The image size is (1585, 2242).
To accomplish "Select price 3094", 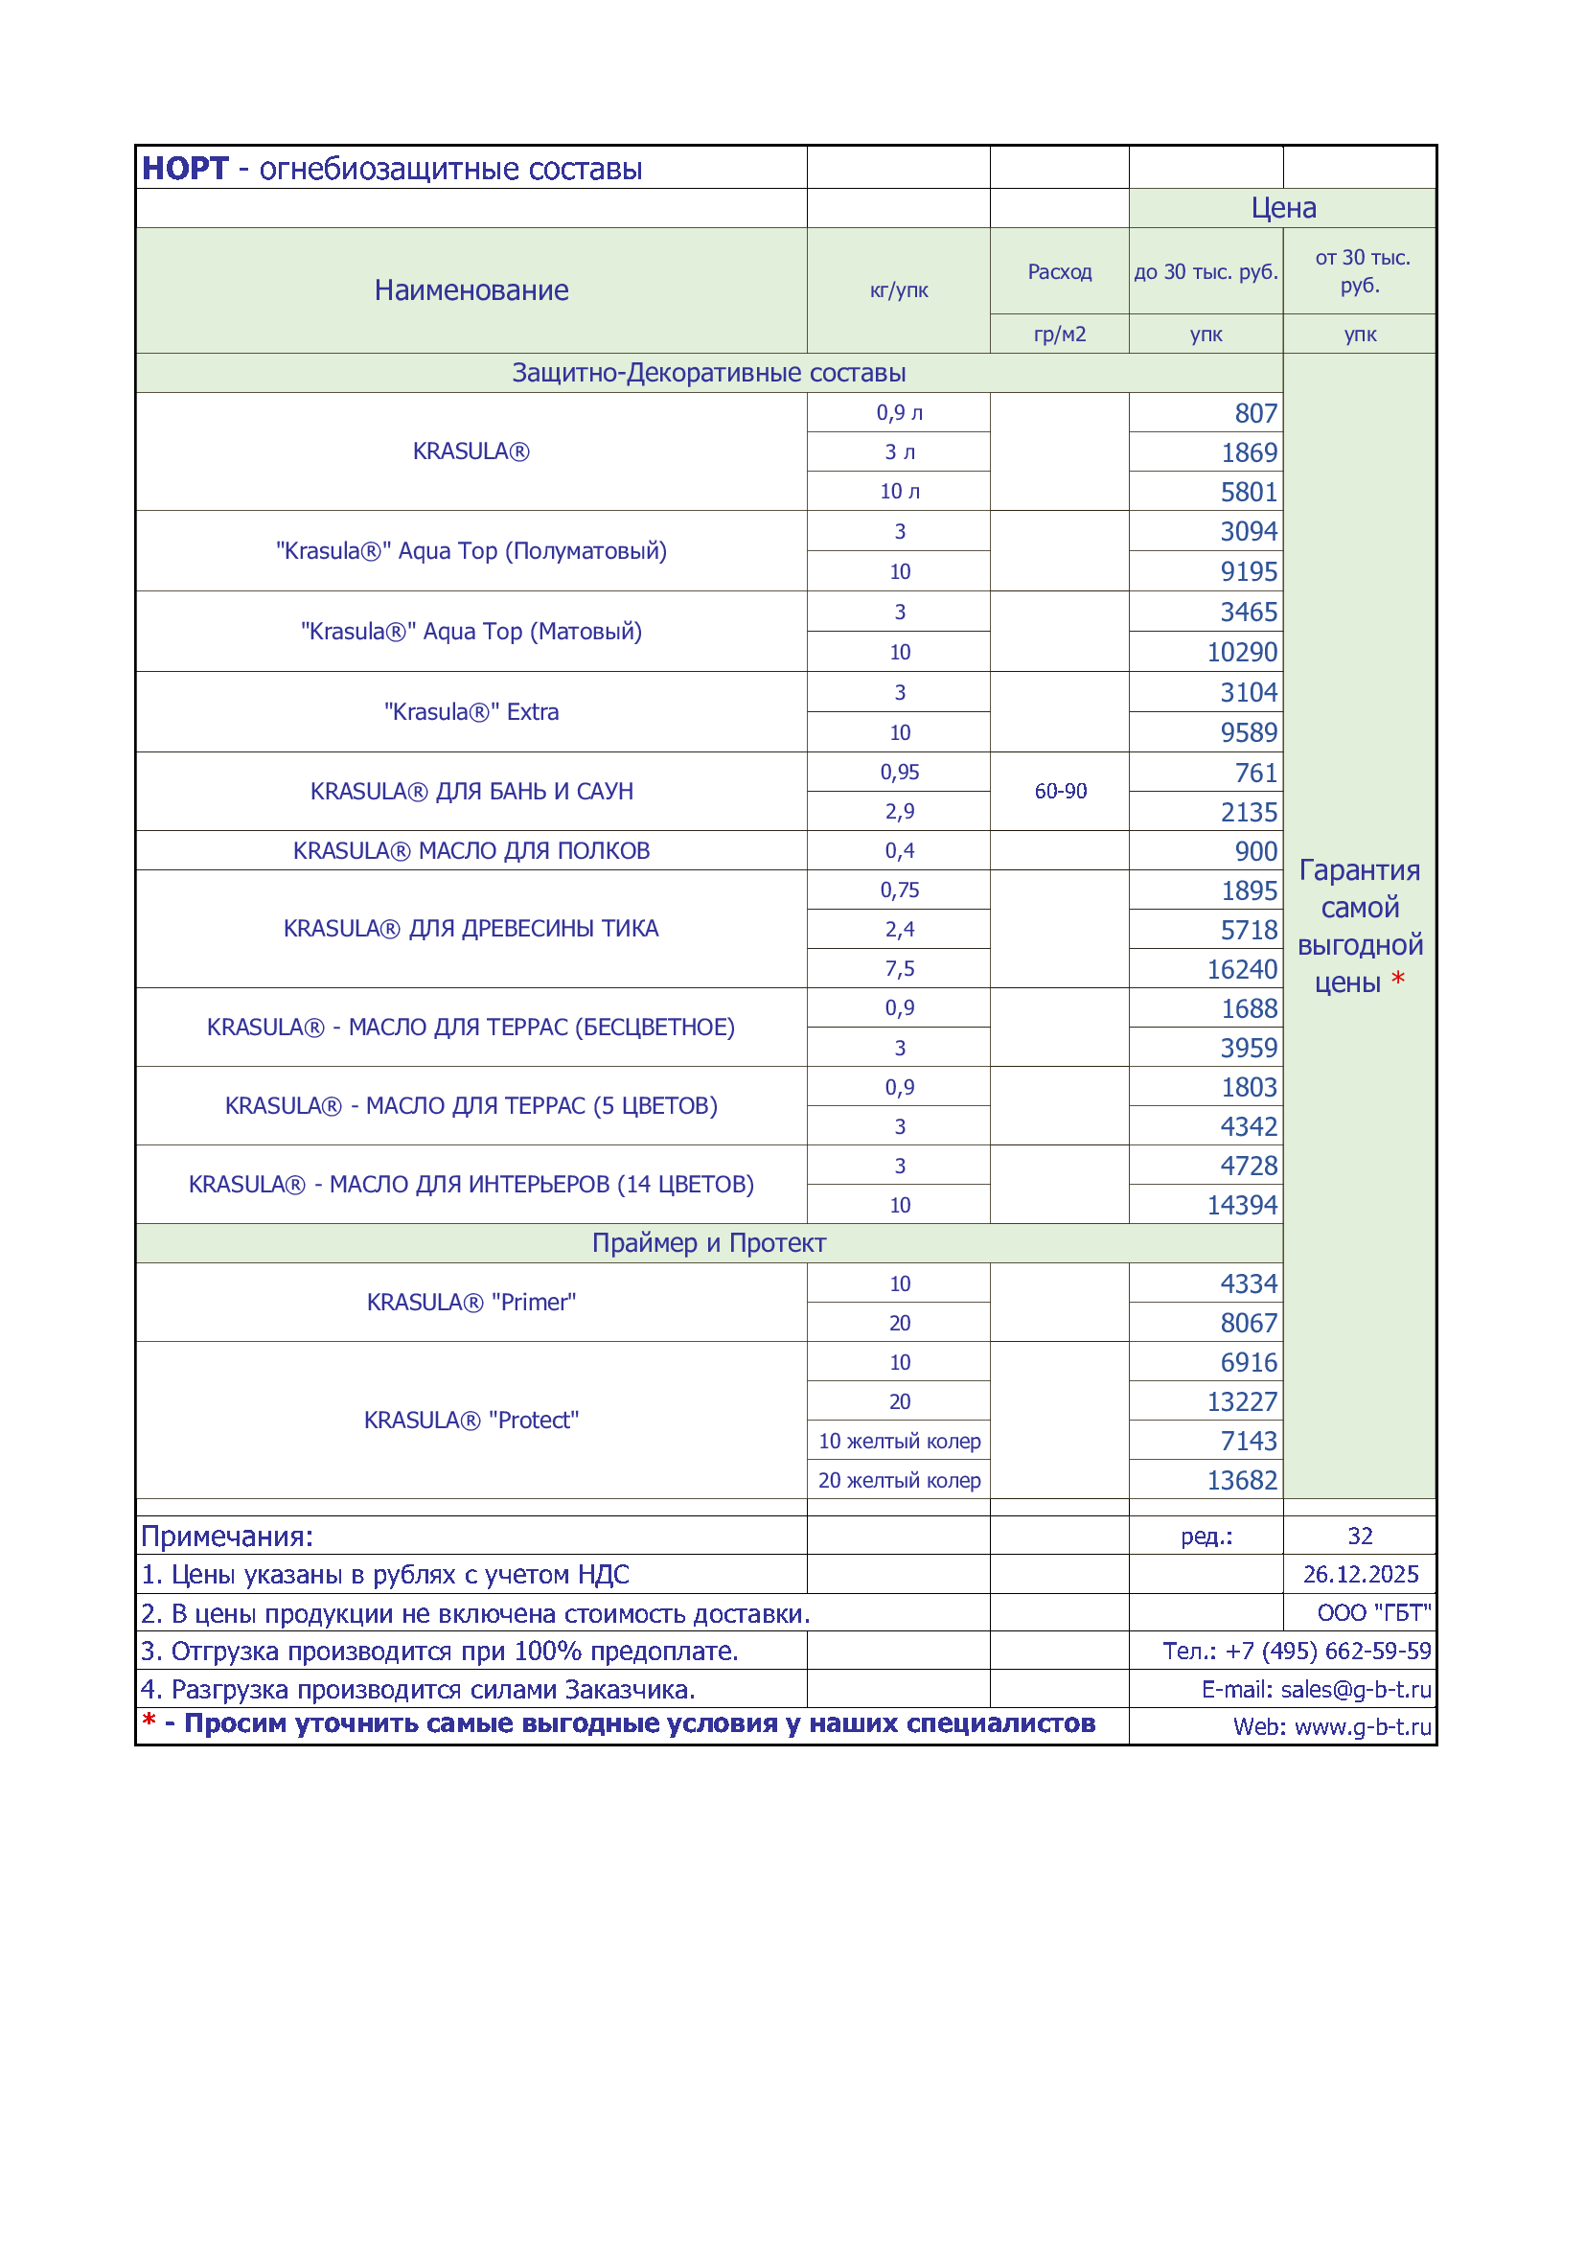I will pyautogui.click(x=1250, y=531).
